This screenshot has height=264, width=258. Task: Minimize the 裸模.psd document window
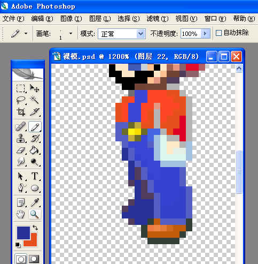click(212, 57)
